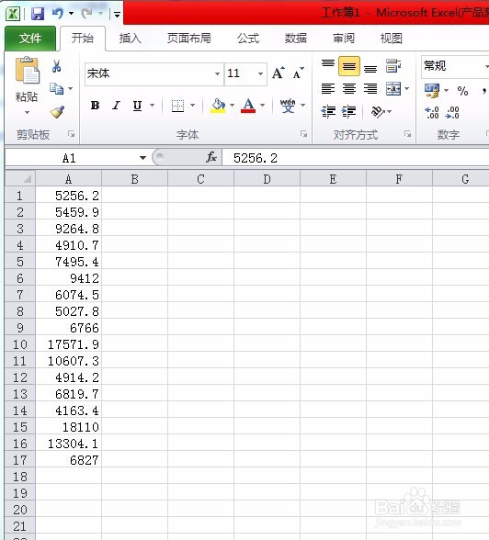Click the Borders icon

tap(177, 106)
